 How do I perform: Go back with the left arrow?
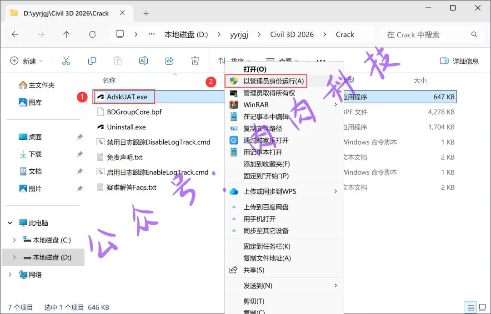[x=15, y=35]
